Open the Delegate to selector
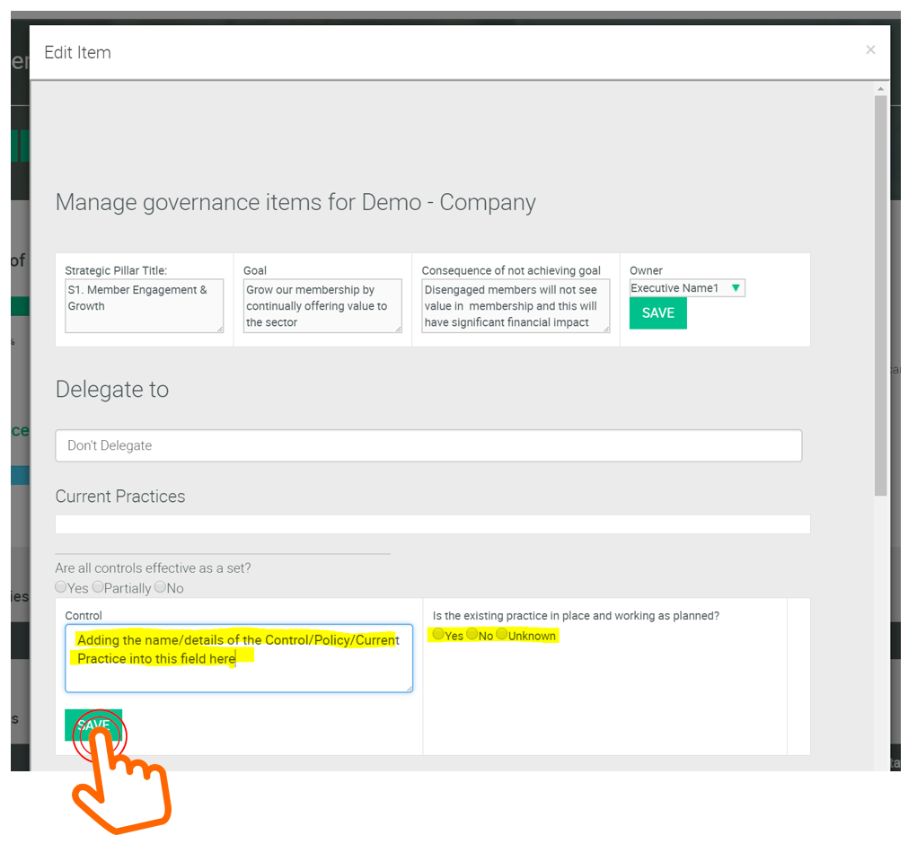917x853 pixels. click(x=428, y=445)
